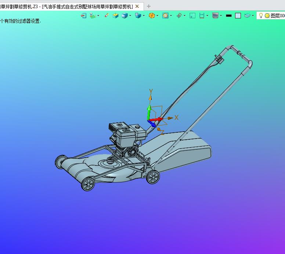
Task: Click the dimension measure bracket icon
Action: tap(202, 16)
